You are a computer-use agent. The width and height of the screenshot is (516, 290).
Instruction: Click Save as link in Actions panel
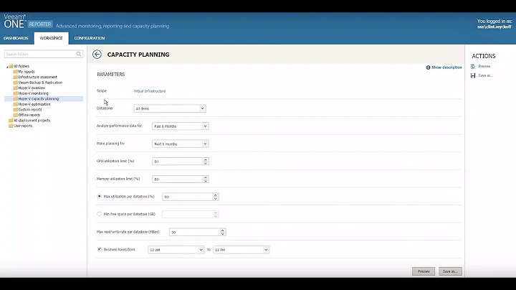[x=485, y=75]
